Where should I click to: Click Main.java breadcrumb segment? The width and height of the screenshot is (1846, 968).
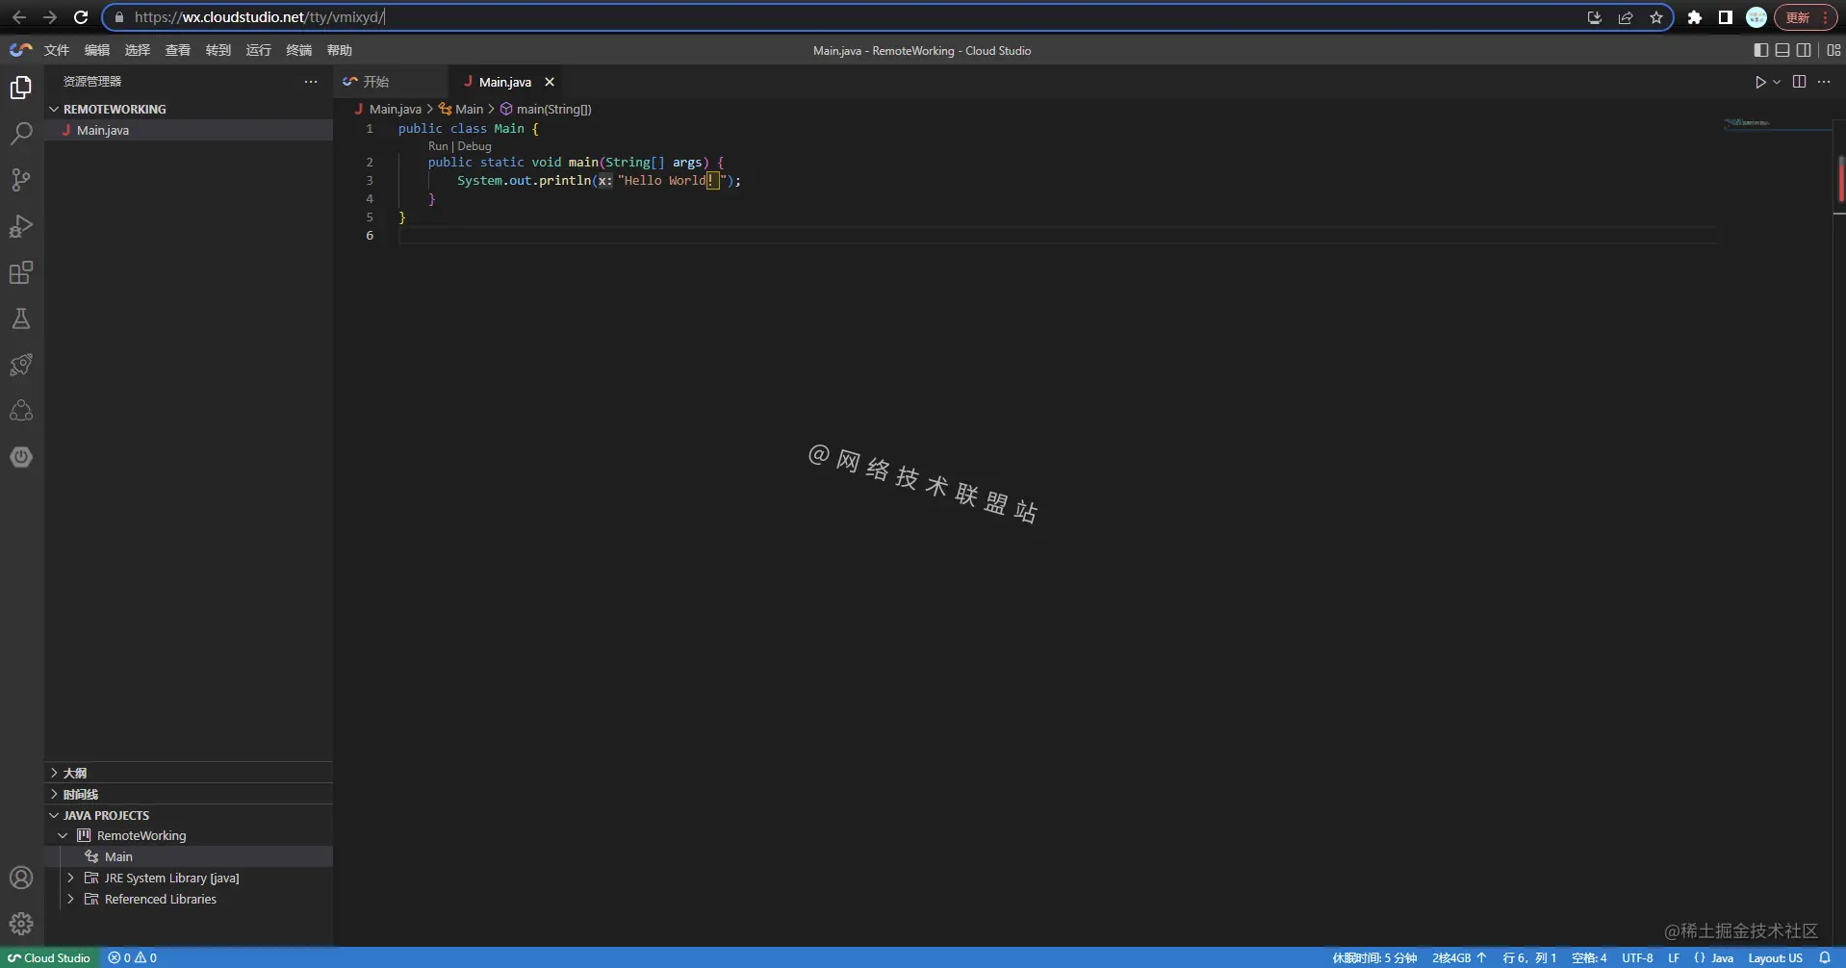[388, 109]
